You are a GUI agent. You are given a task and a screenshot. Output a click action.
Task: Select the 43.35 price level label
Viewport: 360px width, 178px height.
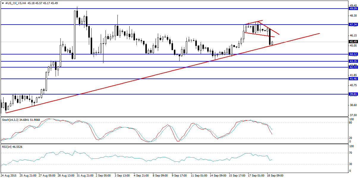tap(353, 61)
